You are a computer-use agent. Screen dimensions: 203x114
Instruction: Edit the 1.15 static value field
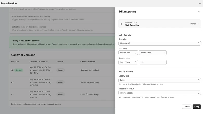coord(153,62)
